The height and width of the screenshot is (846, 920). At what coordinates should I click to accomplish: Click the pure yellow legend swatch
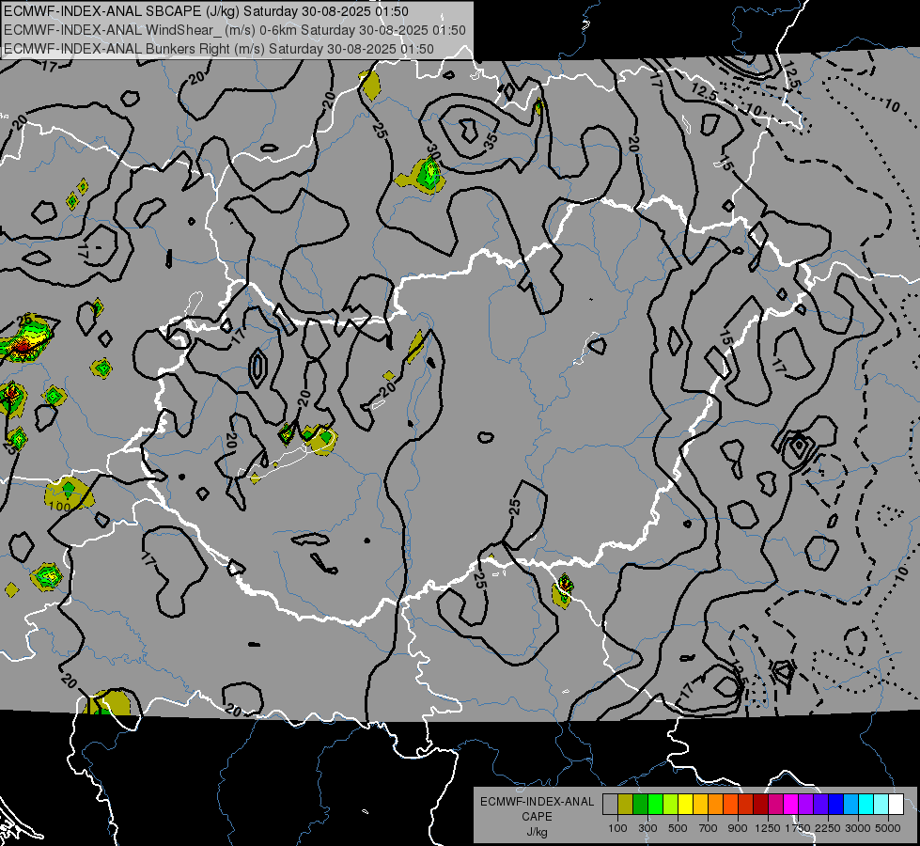685,805
